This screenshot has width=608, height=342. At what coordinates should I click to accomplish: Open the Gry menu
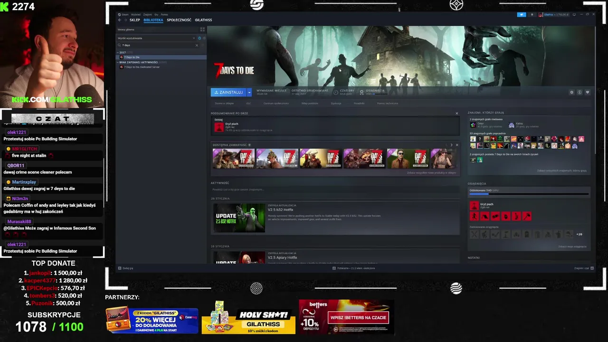[156, 15]
